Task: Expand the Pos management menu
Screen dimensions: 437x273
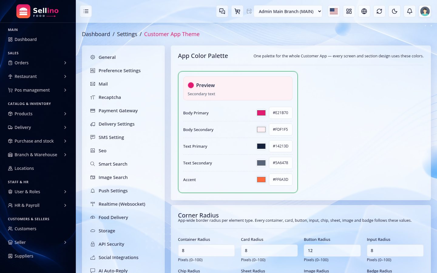Action: (x=38, y=90)
